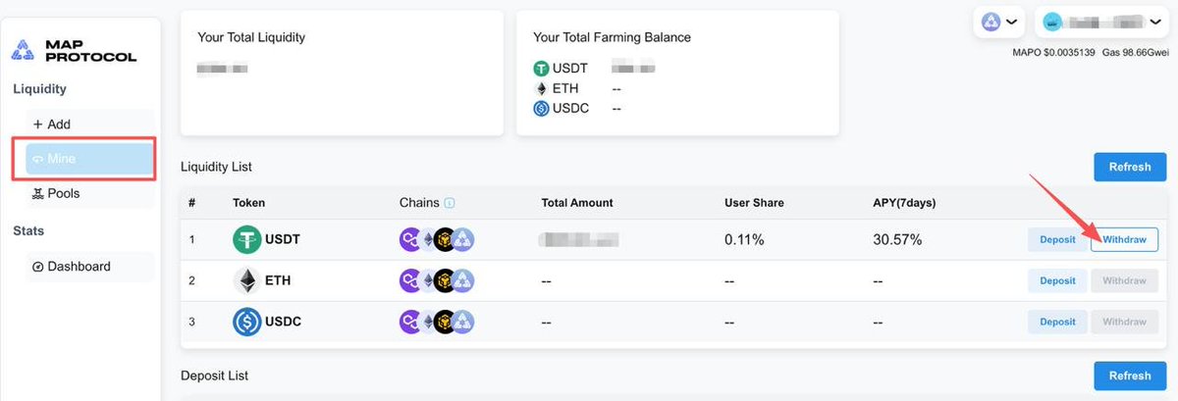Deposit into the ETH pool
This screenshot has height=401, width=1178.
point(1057,280)
